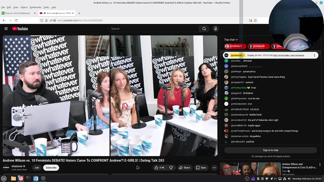Image resolution: width=324 pixels, height=182 pixels.
Task: Expand the Top chat mode dropdown
Action: (x=231, y=40)
